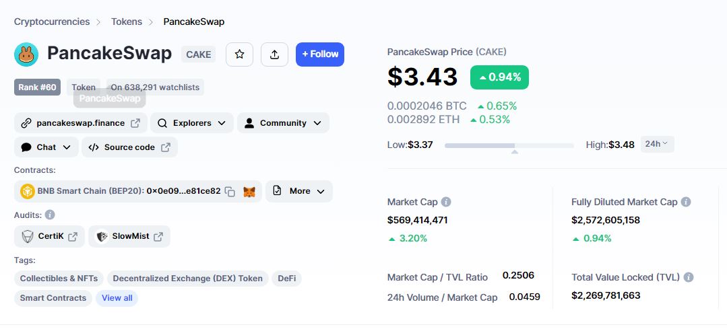Click the speech bubble Chat icon
The height and width of the screenshot is (329, 727).
(26, 147)
